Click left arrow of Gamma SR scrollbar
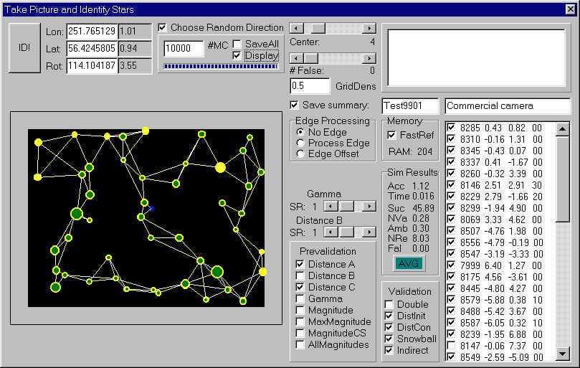The image size is (580, 368). click(331, 206)
